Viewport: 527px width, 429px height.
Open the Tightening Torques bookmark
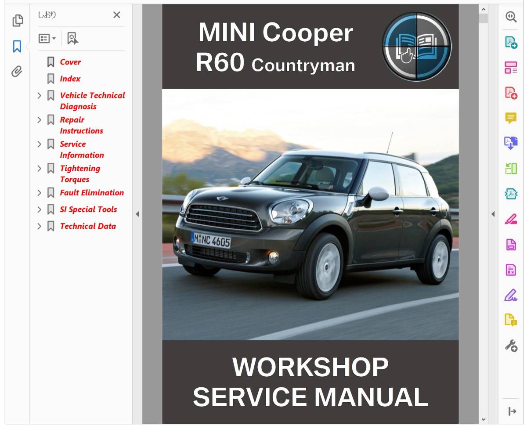pyautogui.click(x=80, y=174)
